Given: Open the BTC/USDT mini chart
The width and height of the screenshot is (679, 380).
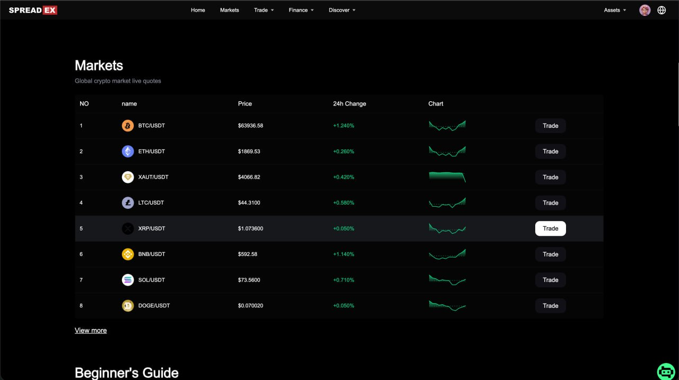Looking at the screenshot, I should (447, 126).
